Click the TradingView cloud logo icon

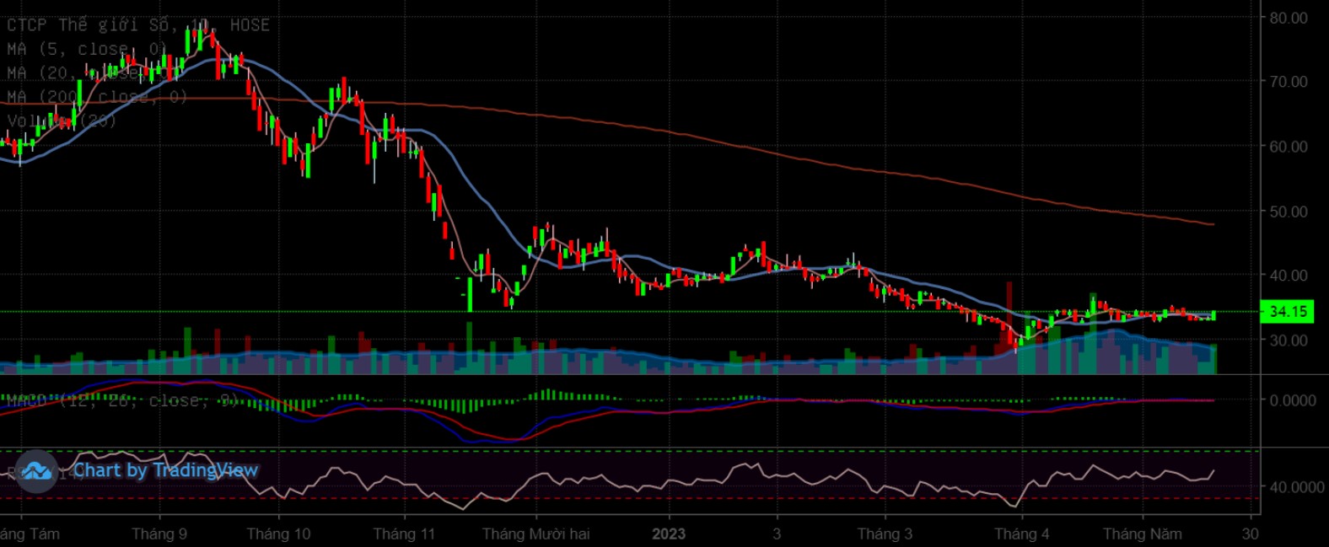[x=35, y=470]
